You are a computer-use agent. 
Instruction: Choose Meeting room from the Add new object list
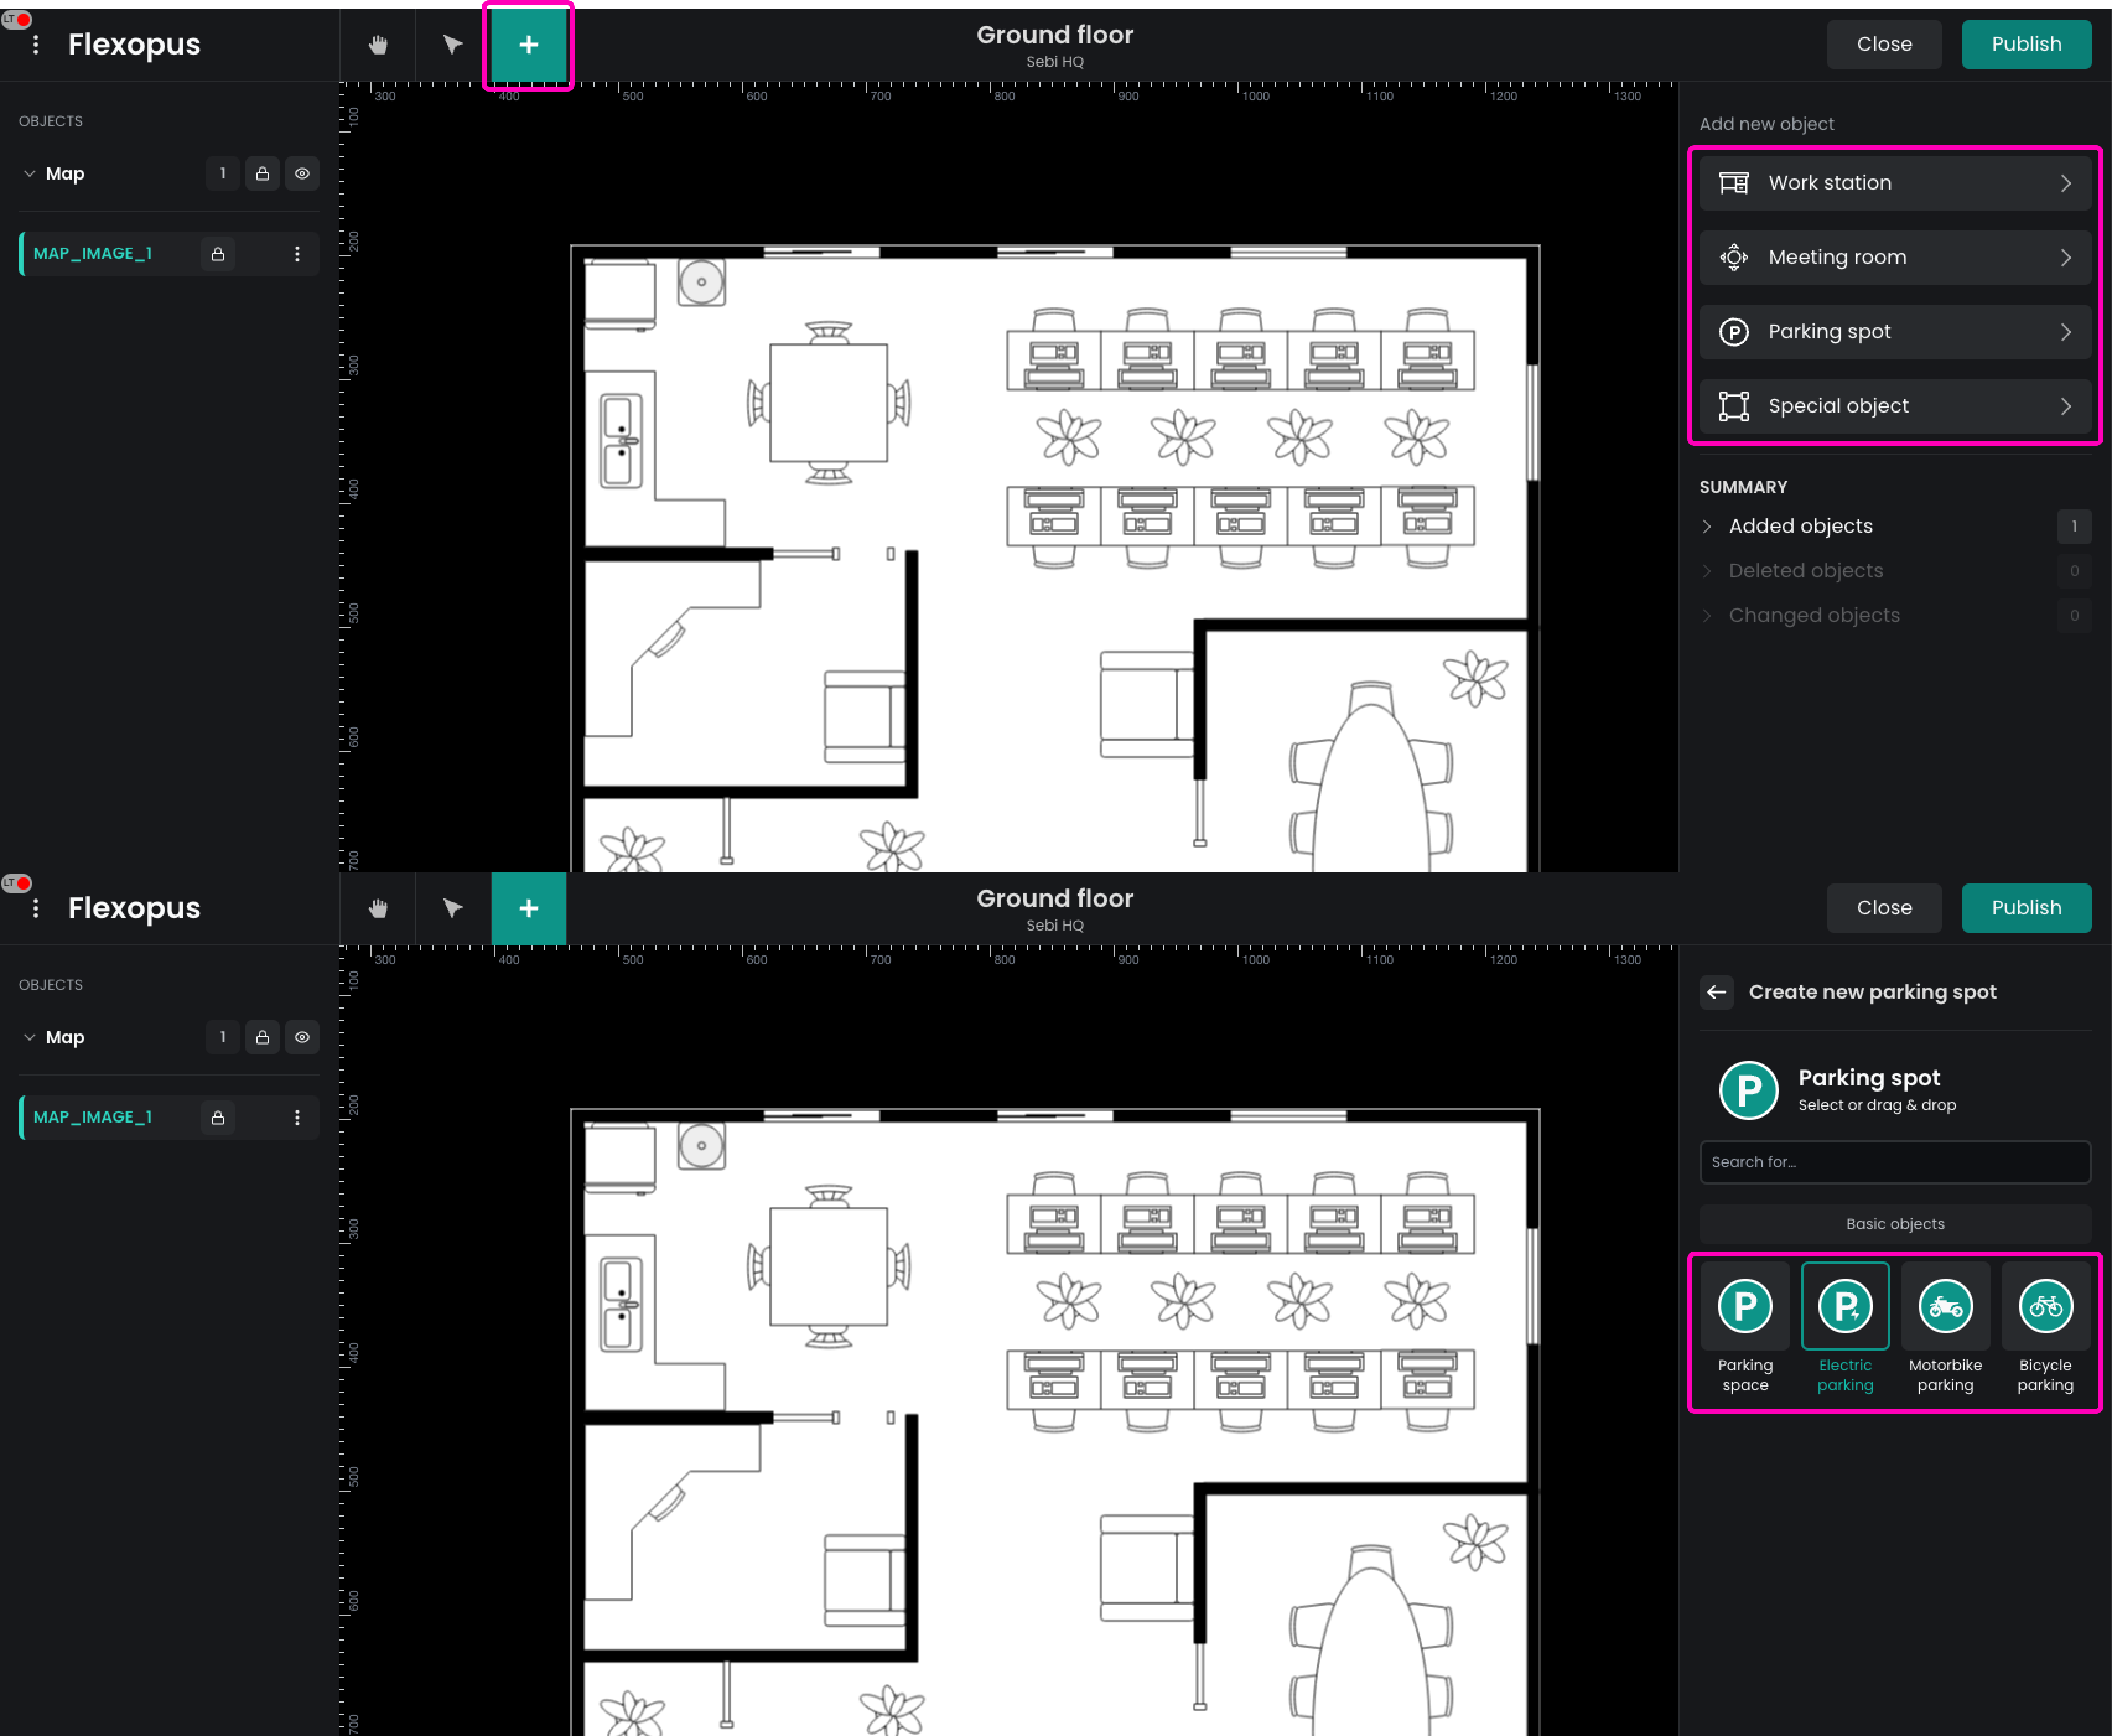(x=1894, y=258)
